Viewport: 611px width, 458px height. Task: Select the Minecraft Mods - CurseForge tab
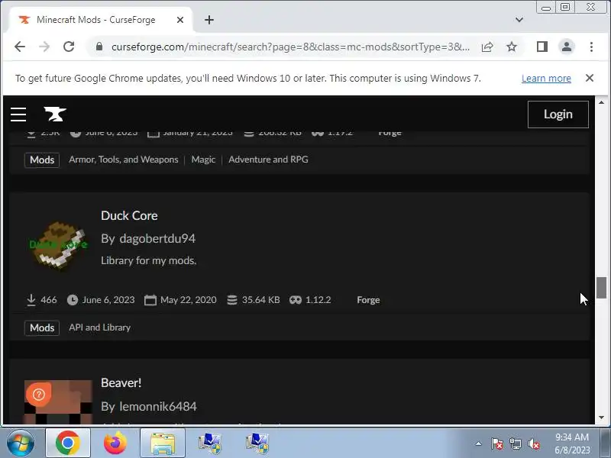click(x=101, y=20)
